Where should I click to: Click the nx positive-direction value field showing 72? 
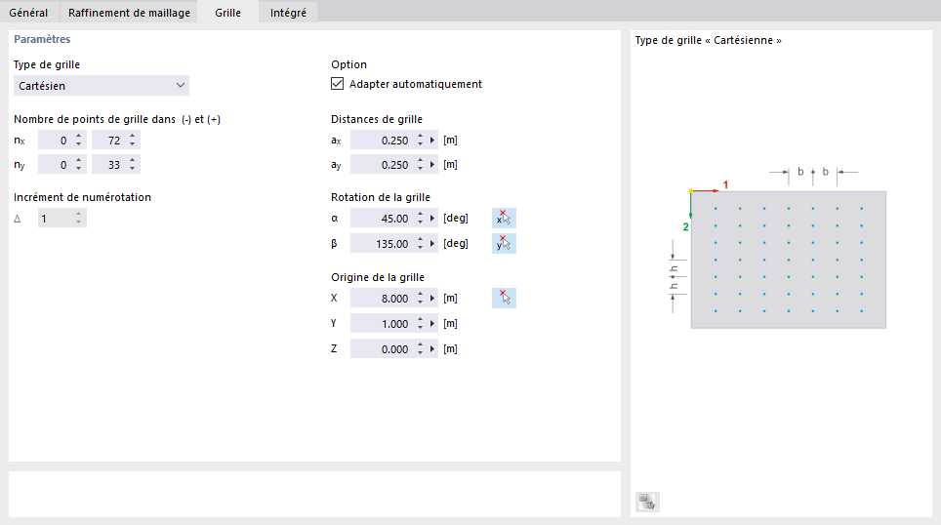click(107, 141)
